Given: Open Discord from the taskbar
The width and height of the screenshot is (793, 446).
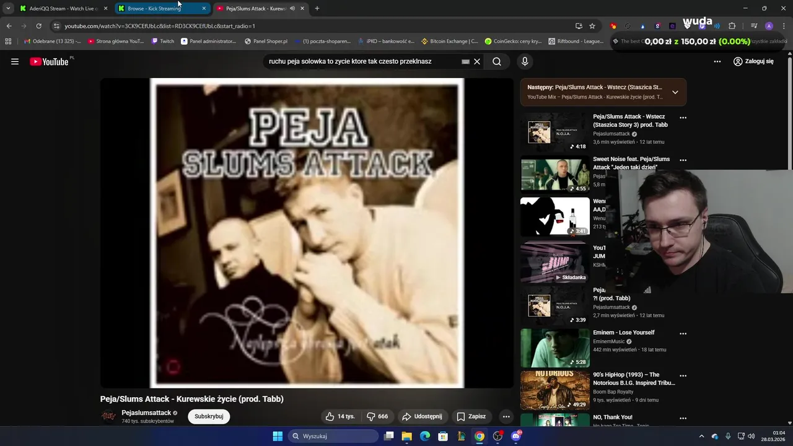Looking at the screenshot, I should [516, 436].
